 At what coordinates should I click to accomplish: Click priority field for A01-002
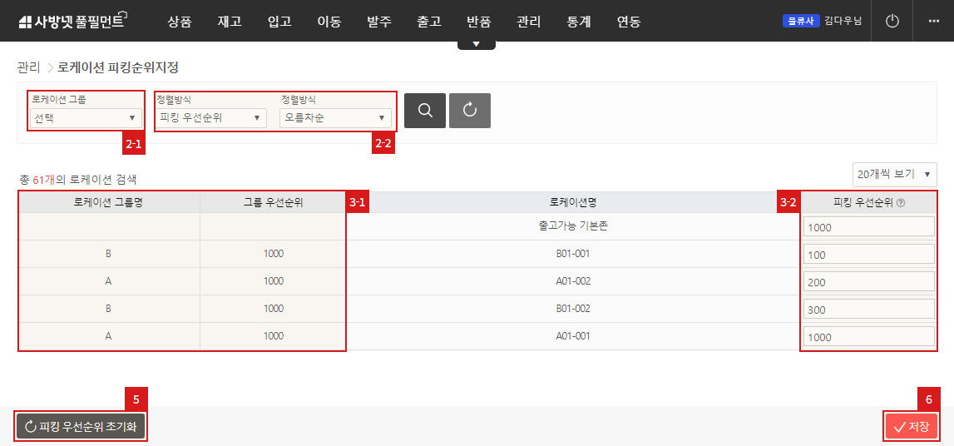click(x=869, y=282)
